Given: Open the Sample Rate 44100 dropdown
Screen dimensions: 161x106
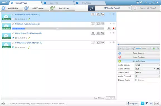Looking at the screenshot, I should (x=147, y=73).
